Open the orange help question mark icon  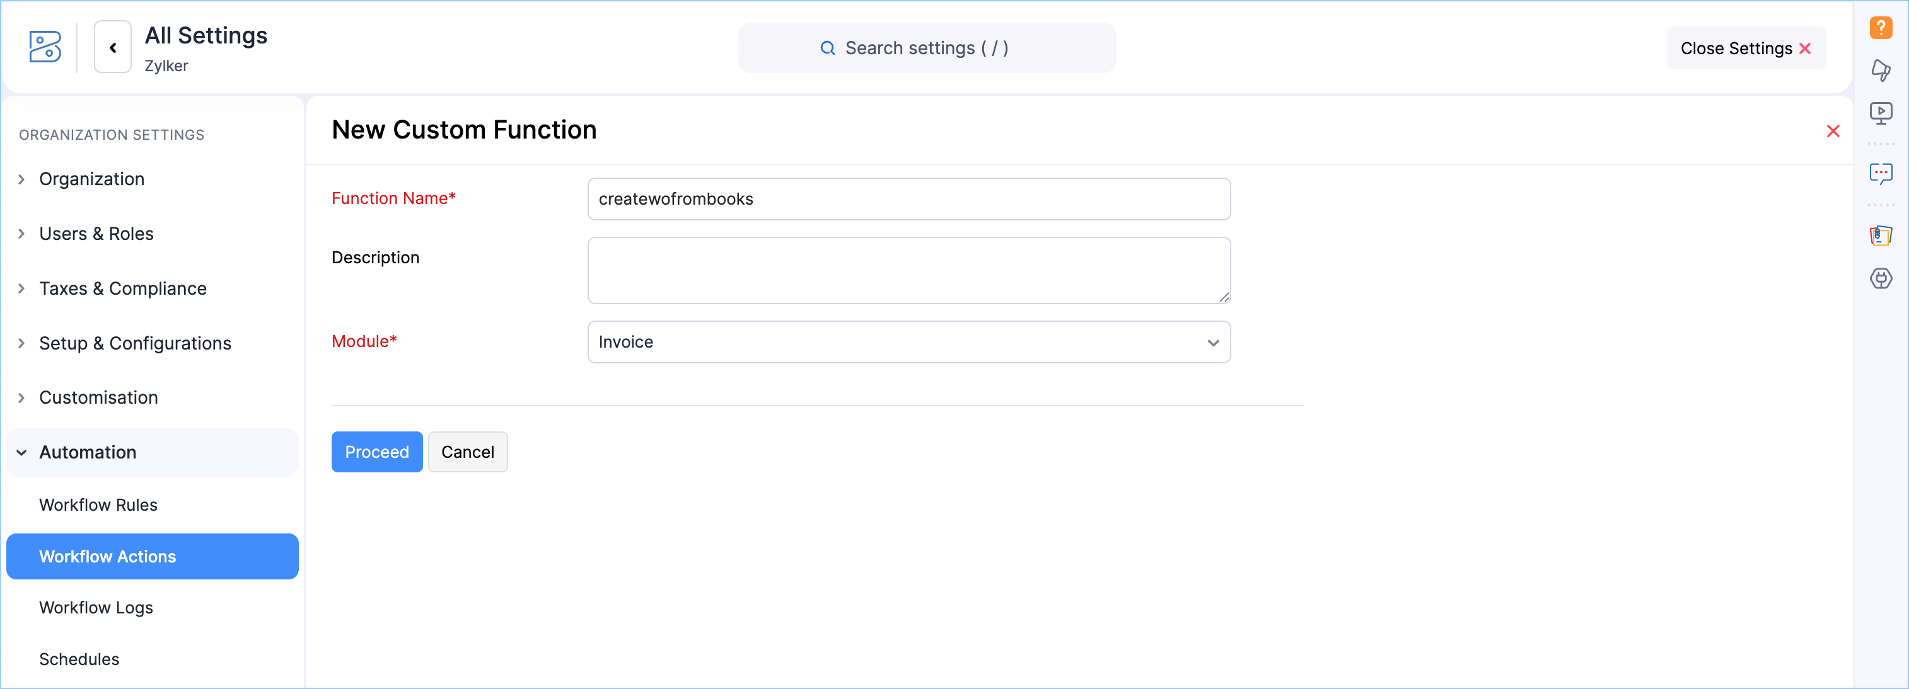tap(1880, 28)
